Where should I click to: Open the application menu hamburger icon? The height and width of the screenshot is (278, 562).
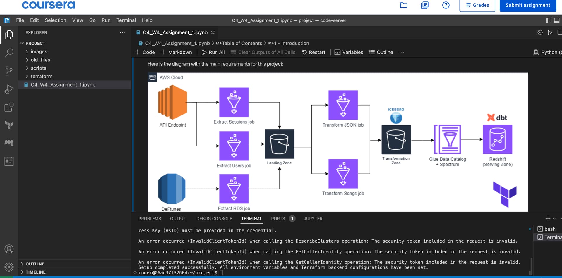click(x=7, y=20)
